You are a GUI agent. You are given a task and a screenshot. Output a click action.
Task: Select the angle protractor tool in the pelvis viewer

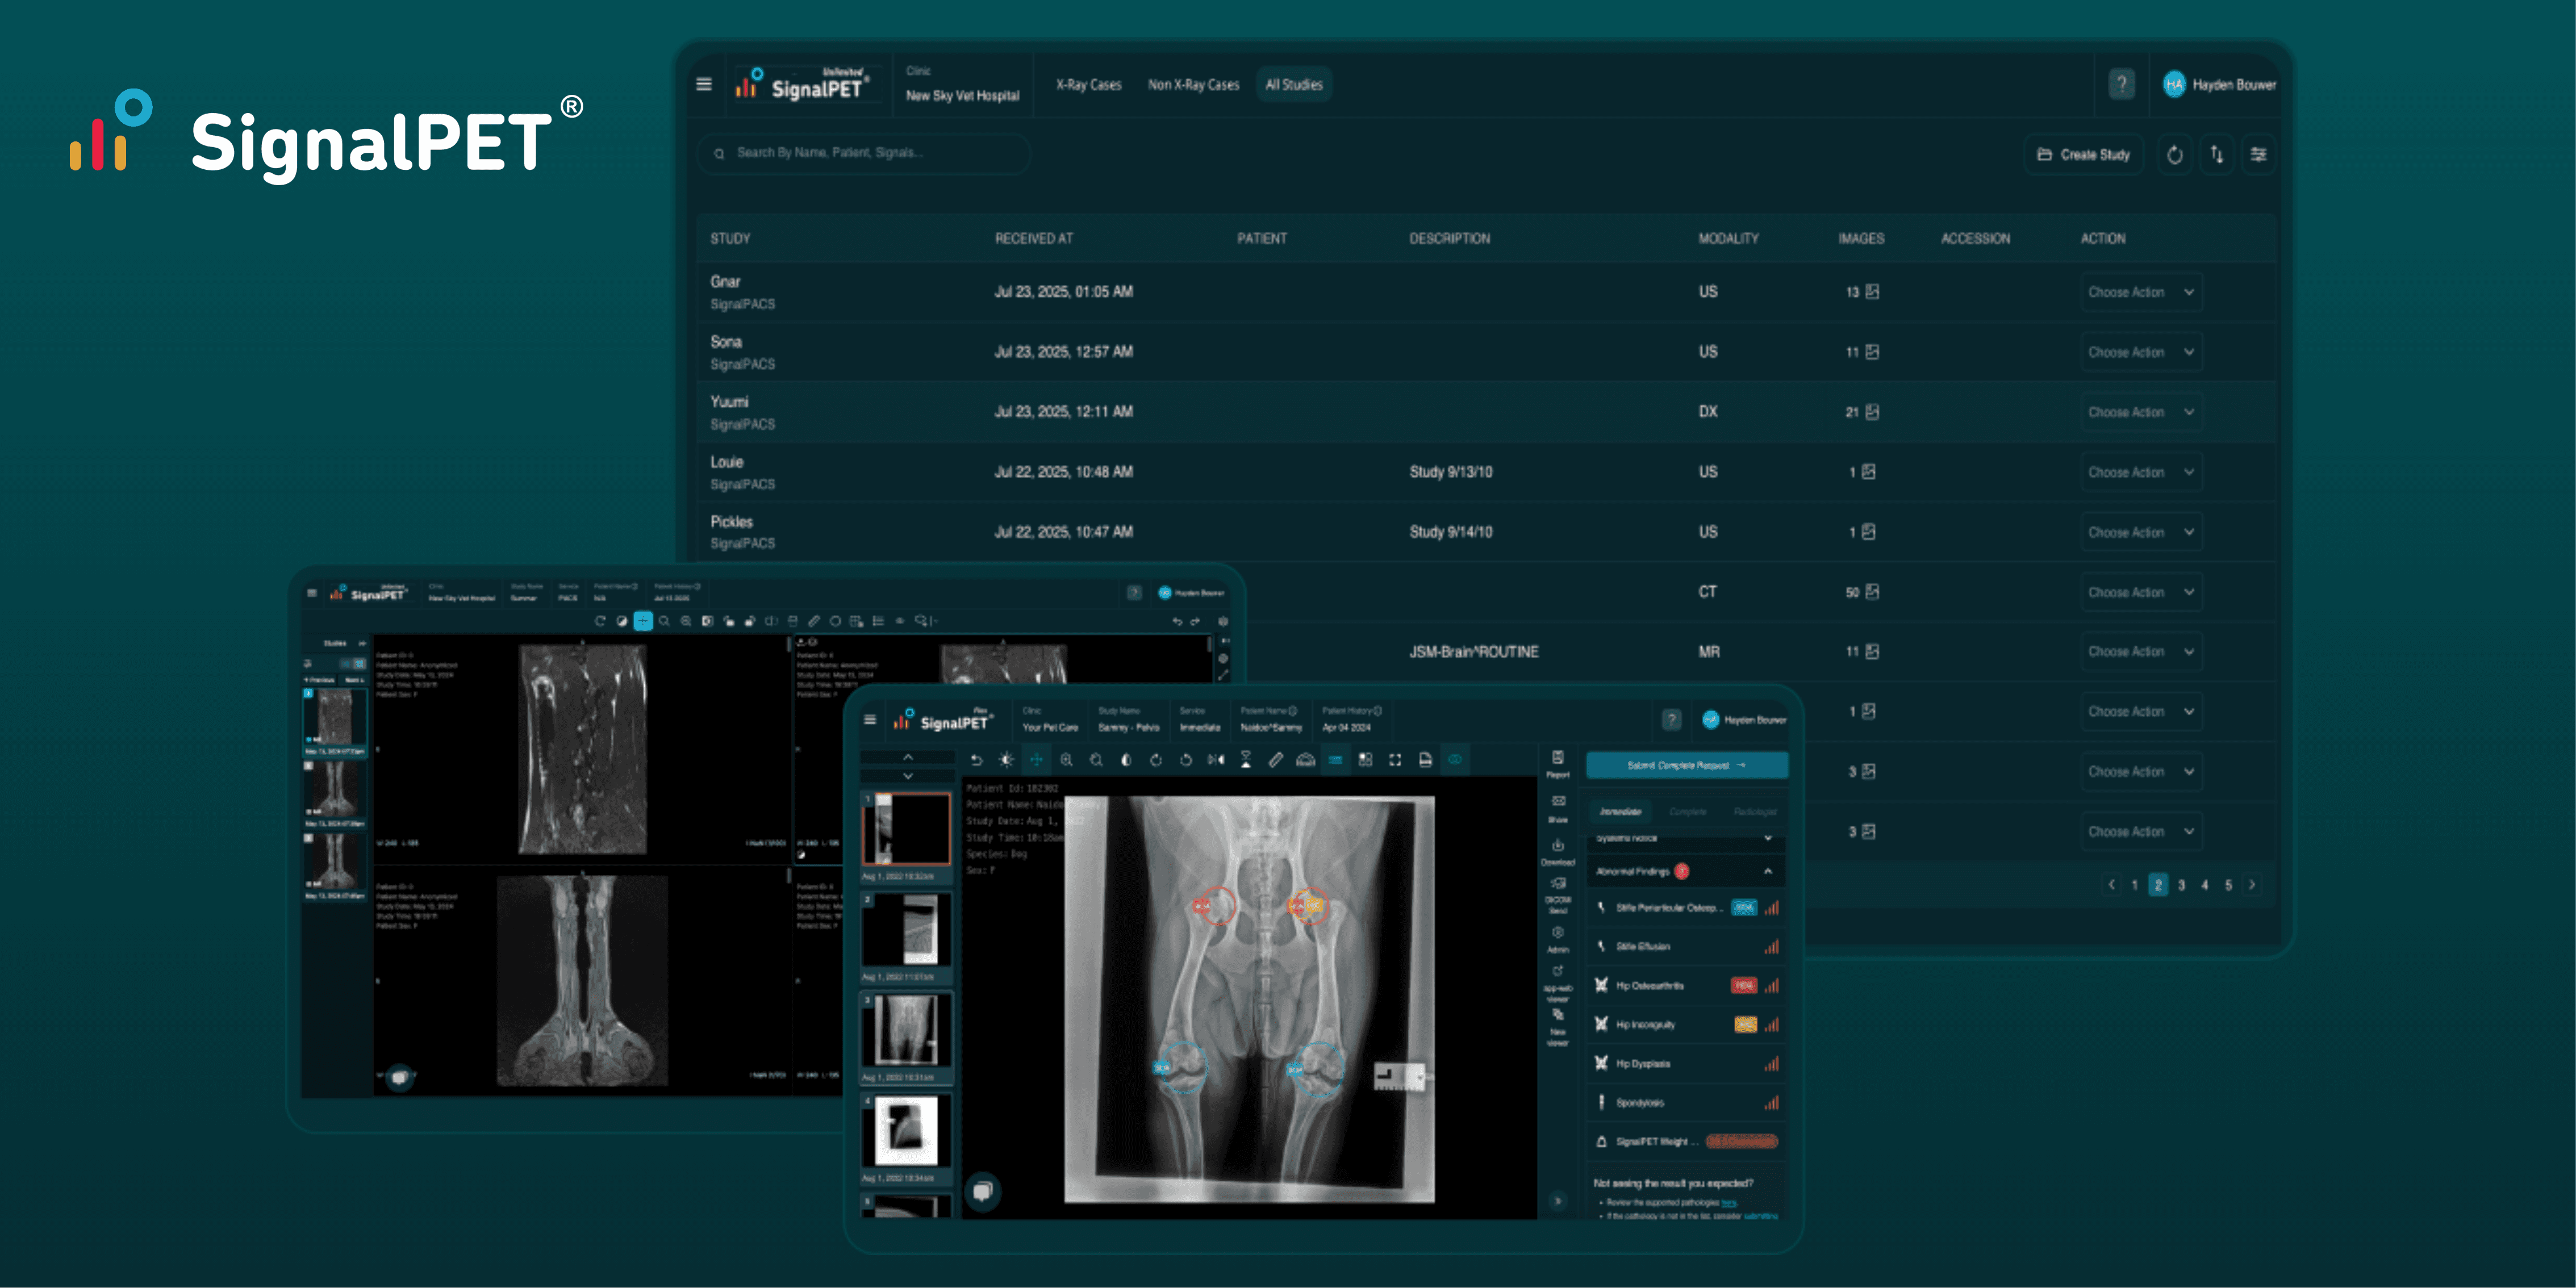coord(1305,760)
